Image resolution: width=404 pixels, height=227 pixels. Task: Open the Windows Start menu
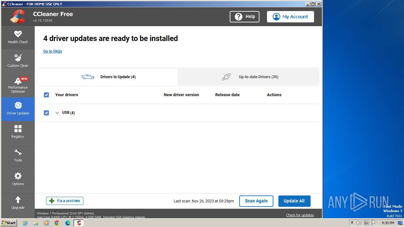click(x=9, y=223)
